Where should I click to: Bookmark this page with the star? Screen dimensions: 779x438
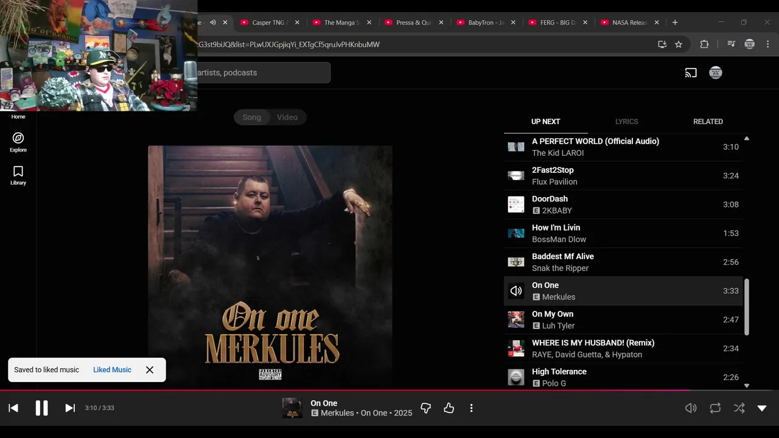(679, 44)
